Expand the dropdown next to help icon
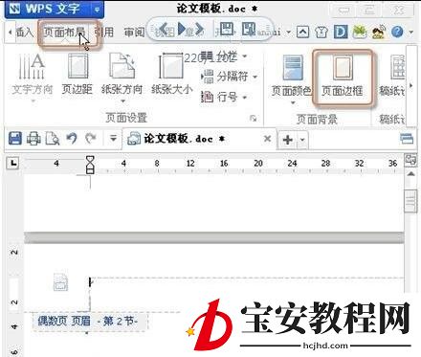The height and width of the screenshot is (357, 421). (410, 33)
